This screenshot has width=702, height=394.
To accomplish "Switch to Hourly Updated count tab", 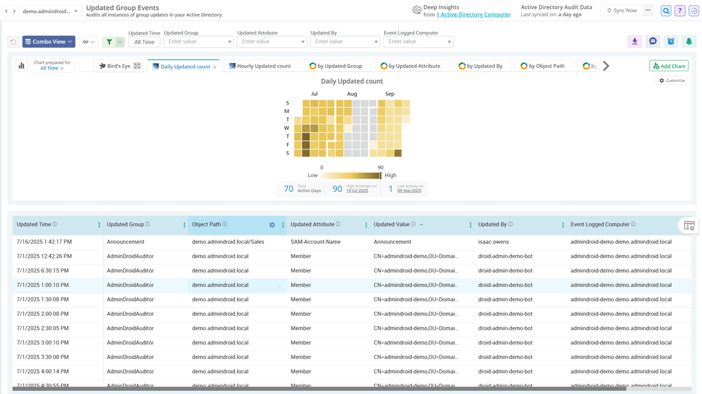I will point(260,66).
